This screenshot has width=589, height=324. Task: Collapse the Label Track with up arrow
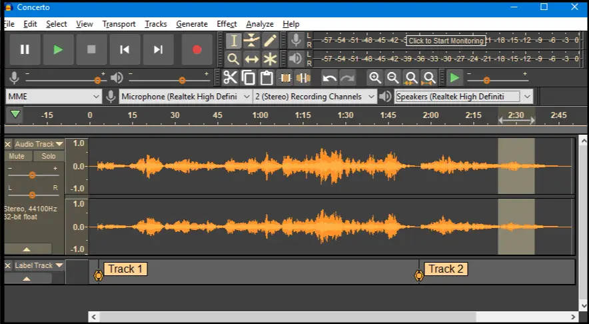pos(27,279)
